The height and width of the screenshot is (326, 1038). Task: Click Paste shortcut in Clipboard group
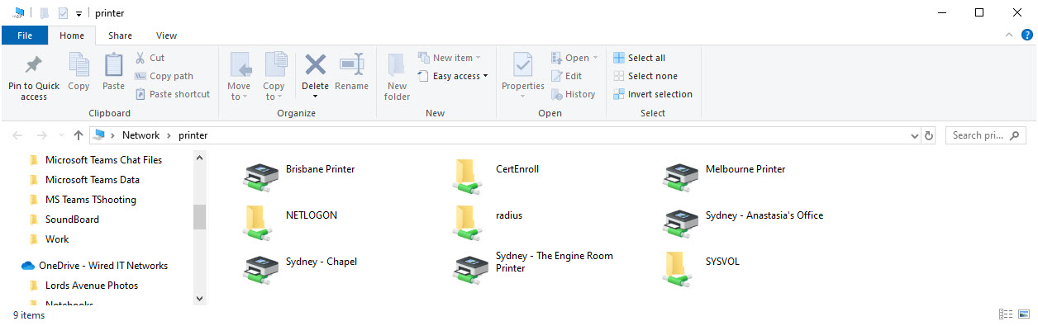172,94
